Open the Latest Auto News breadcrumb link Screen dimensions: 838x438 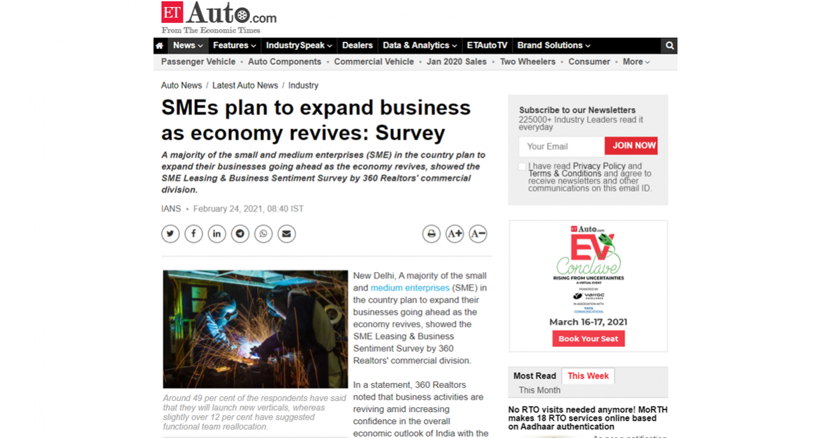click(x=245, y=86)
